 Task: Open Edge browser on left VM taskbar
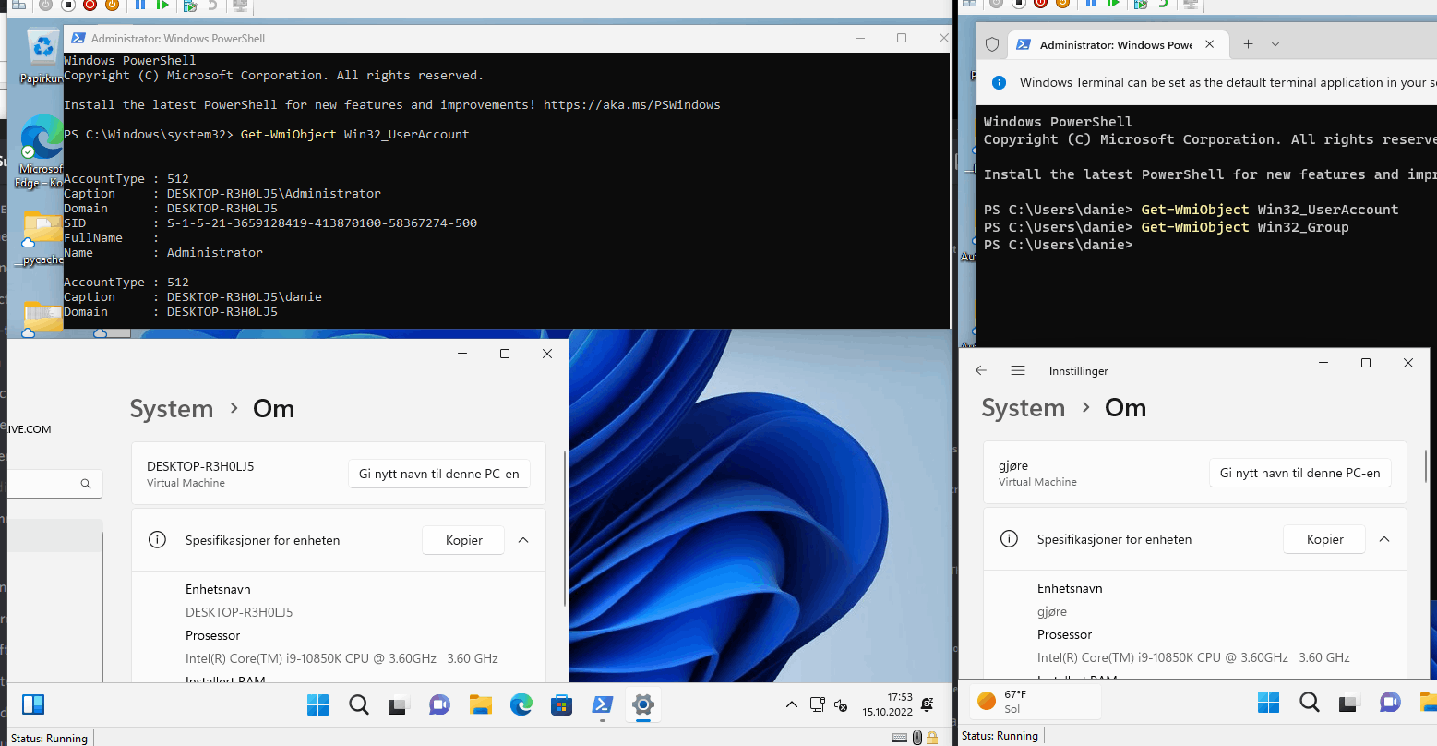[x=521, y=704]
